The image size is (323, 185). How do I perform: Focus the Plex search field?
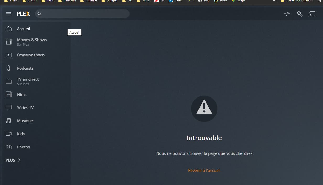(x=82, y=14)
